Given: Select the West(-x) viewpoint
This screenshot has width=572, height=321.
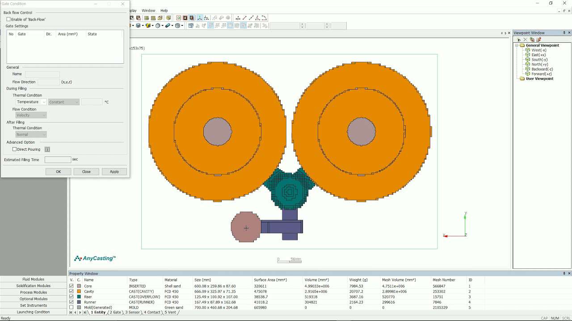Looking at the screenshot, I should point(538,50).
